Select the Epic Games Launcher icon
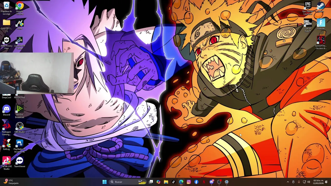 coord(308,8)
